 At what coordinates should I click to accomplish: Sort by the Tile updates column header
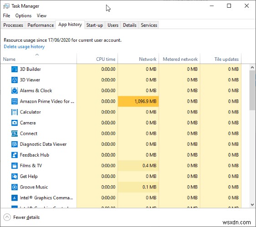(220, 59)
